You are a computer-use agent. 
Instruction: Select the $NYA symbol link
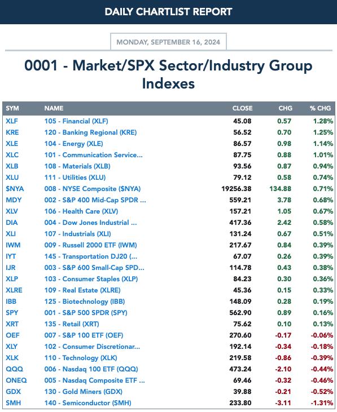click(15, 189)
